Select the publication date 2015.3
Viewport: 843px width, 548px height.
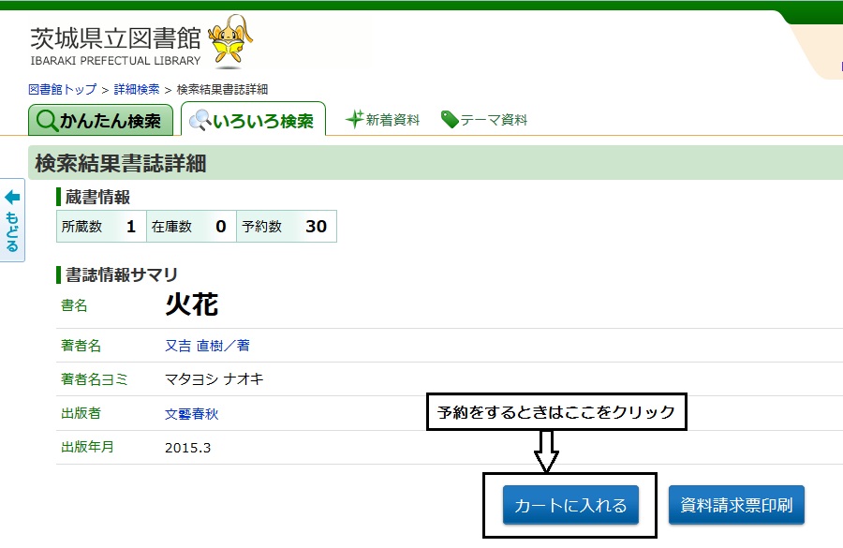pyautogui.click(x=187, y=448)
